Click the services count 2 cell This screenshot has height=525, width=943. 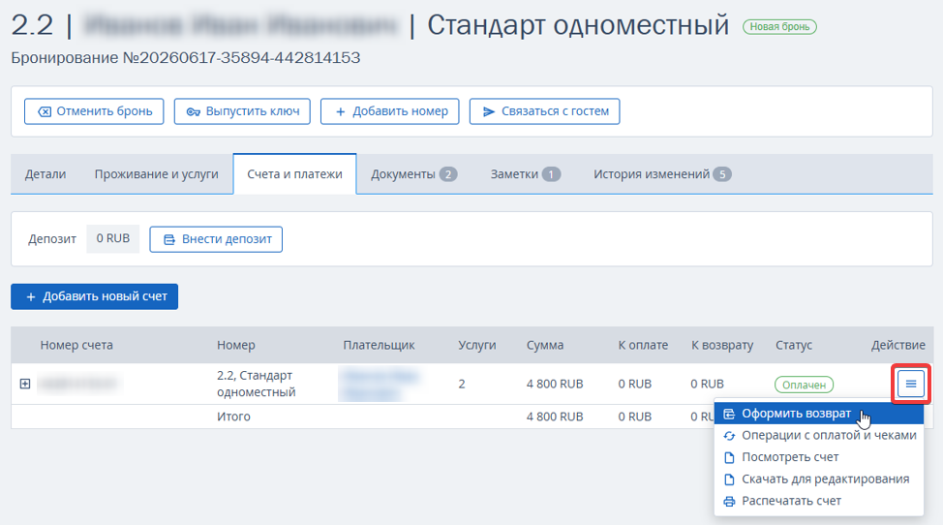[461, 385]
